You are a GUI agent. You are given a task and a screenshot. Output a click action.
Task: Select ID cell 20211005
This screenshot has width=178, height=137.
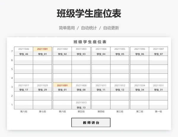pyautogui.click(x=120, y=49)
